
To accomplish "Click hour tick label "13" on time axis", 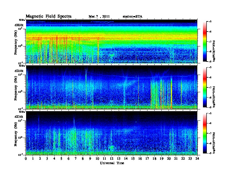I will pos(119,159).
